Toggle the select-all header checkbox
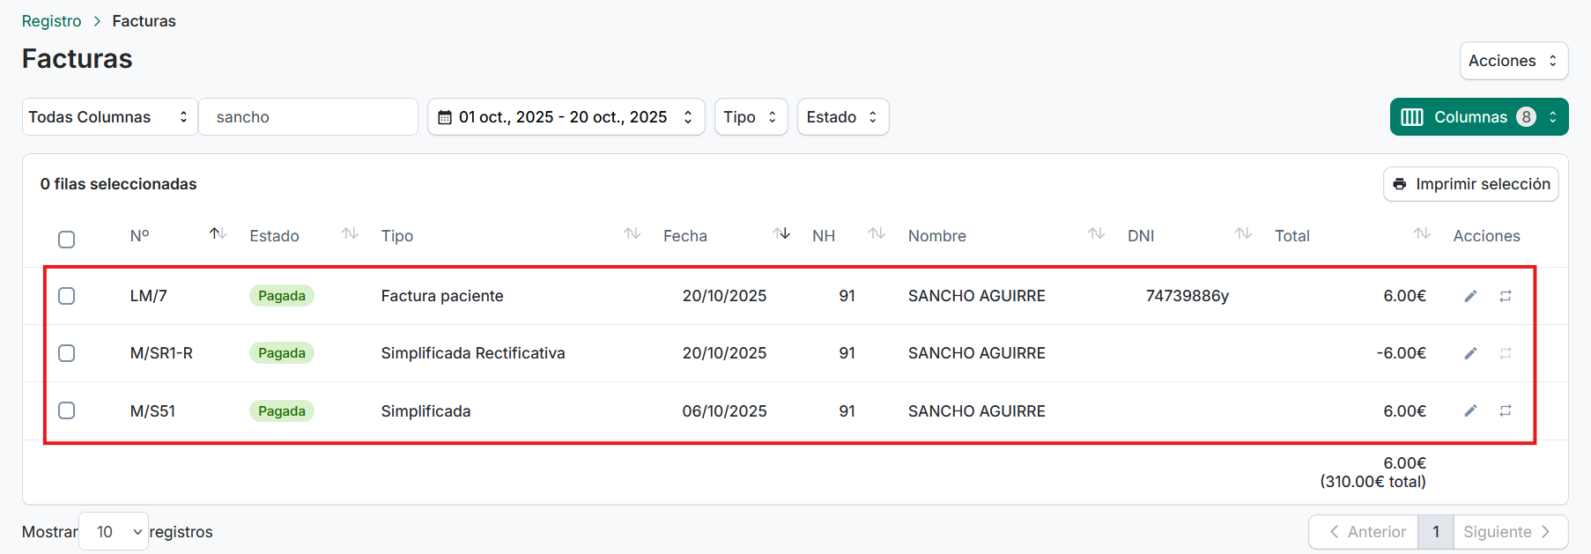1591x554 pixels. 67,240
